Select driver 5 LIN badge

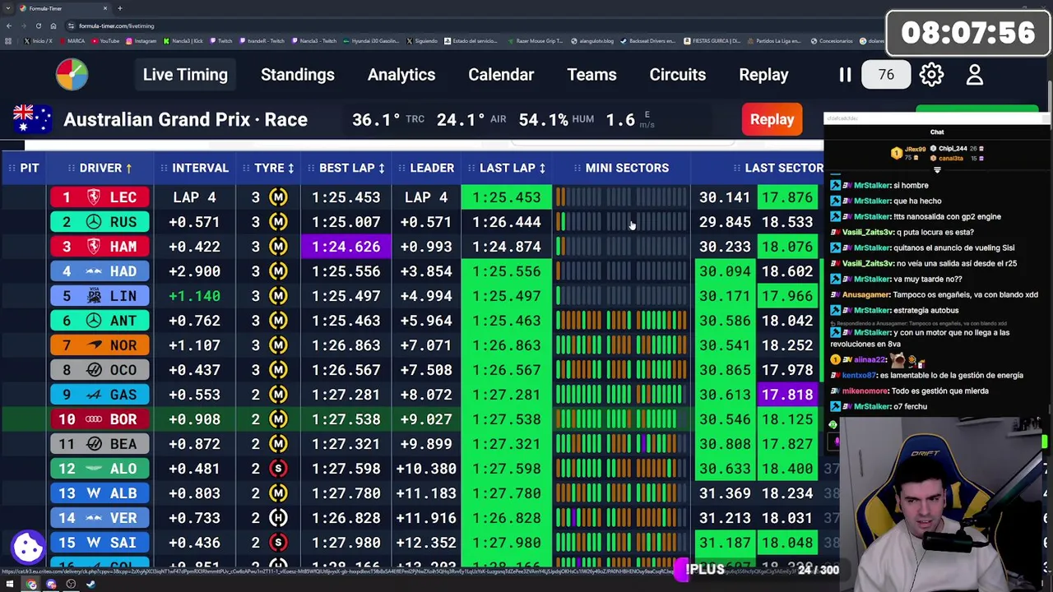click(101, 296)
